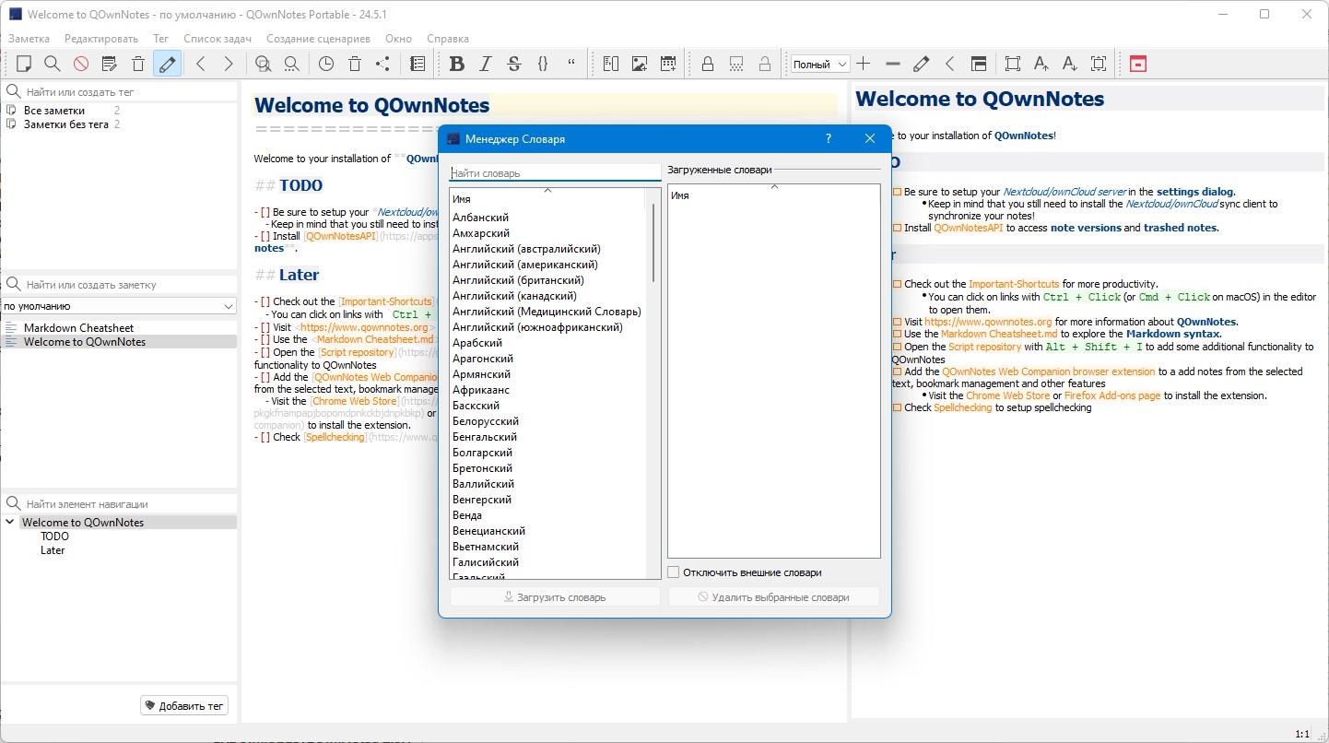The image size is (1329, 743).
Task: Expand the 'по умолчанию' notes folder combo box
Action: tap(119, 306)
